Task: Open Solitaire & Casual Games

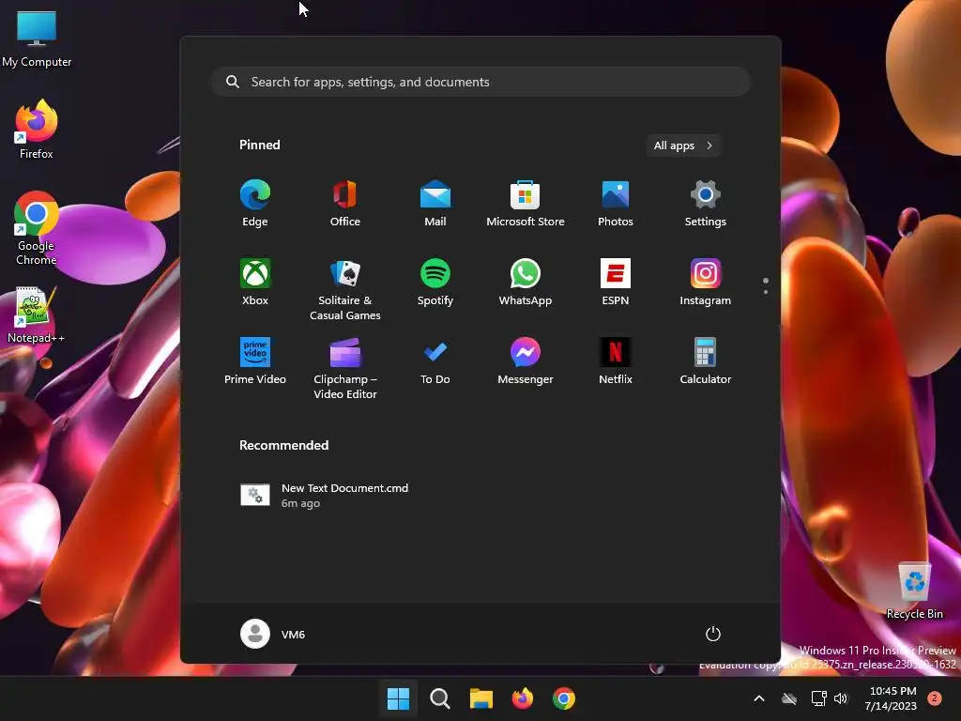Action: [345, 289]
